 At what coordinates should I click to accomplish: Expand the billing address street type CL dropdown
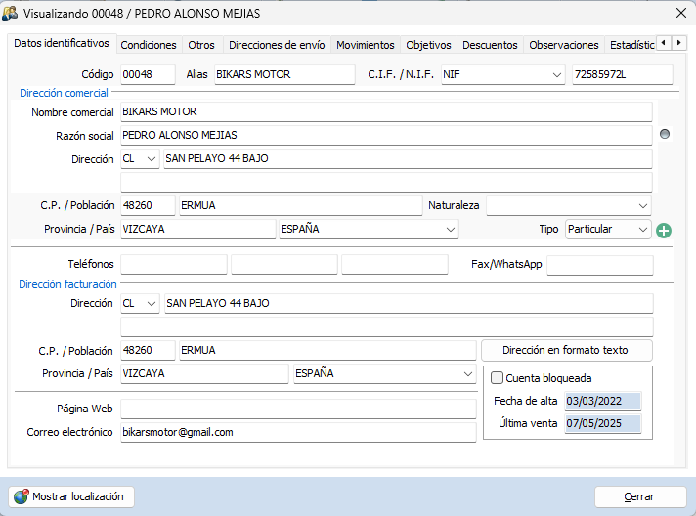click(151, 304)
